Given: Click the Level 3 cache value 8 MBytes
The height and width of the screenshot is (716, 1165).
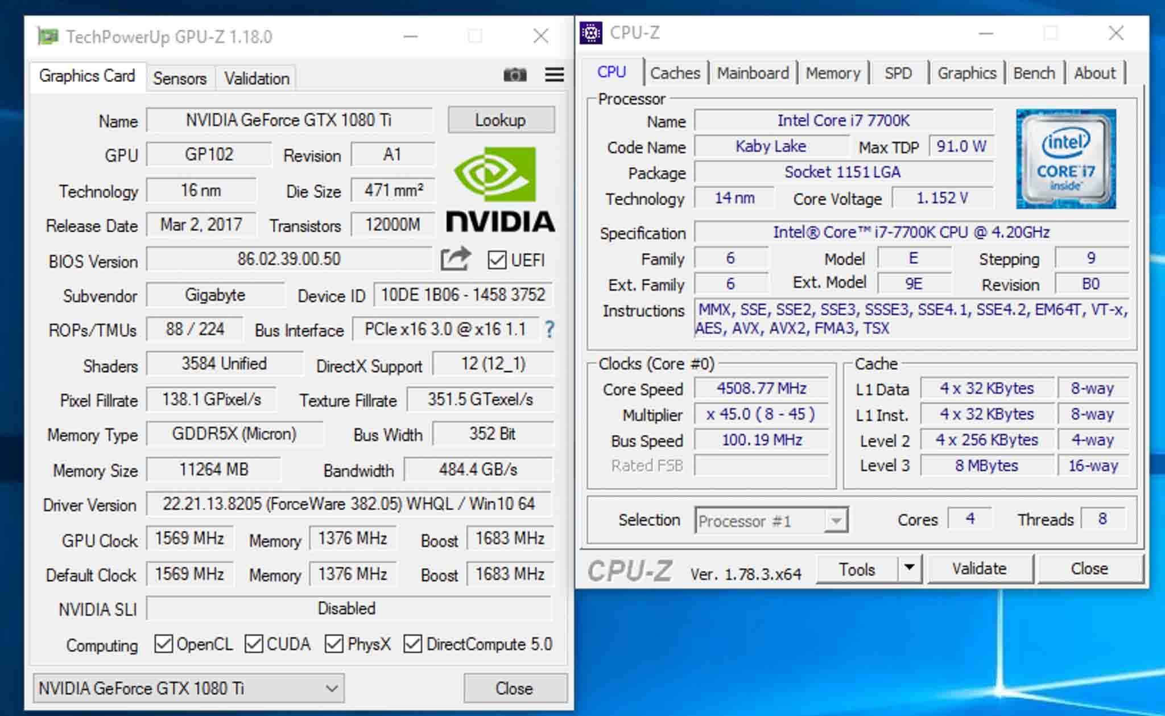Looking at the screenshot, I should pos(987,466).
